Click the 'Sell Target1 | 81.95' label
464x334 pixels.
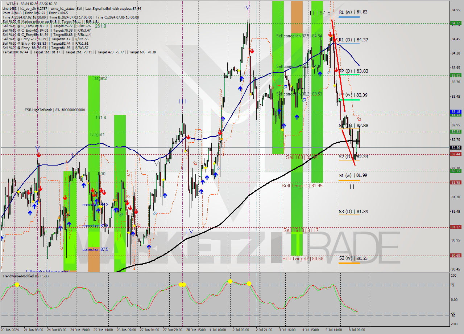coord(302,186)
